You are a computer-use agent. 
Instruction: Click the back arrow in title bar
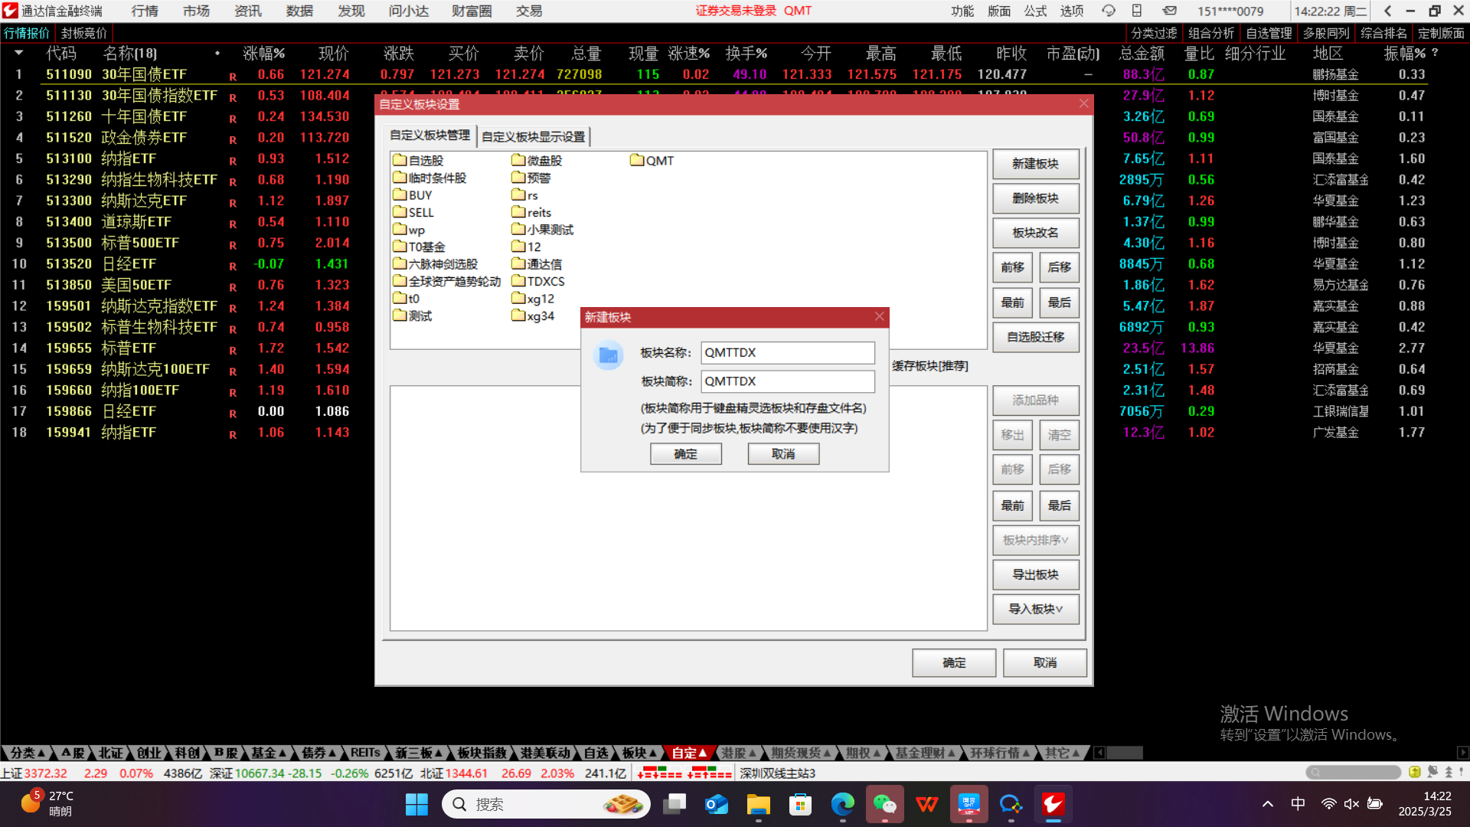[x=1387, y=11]
